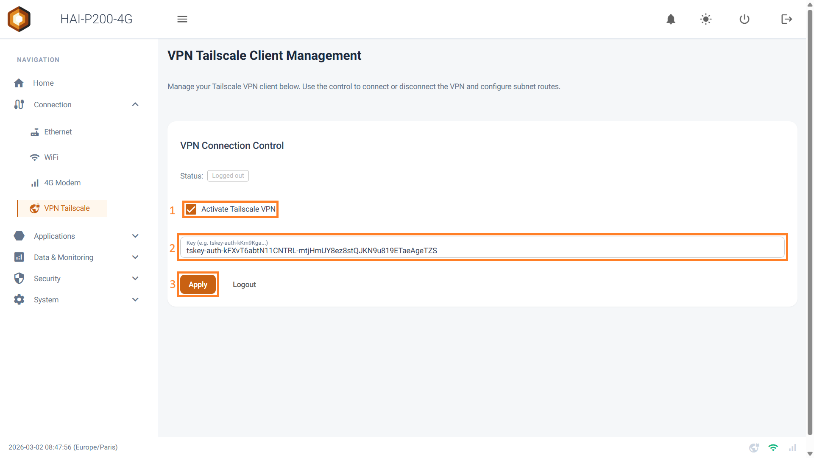Image resolution: width=814 pixels, height=458 pixels.
Task: Expand Data & Monitoring section
Action: click(x=135, y=257)
